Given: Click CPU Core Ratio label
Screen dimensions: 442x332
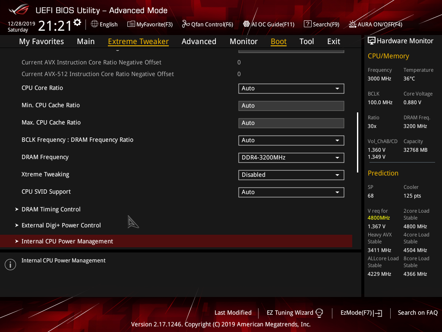Looking at the screenshot, I should point(42,88).
